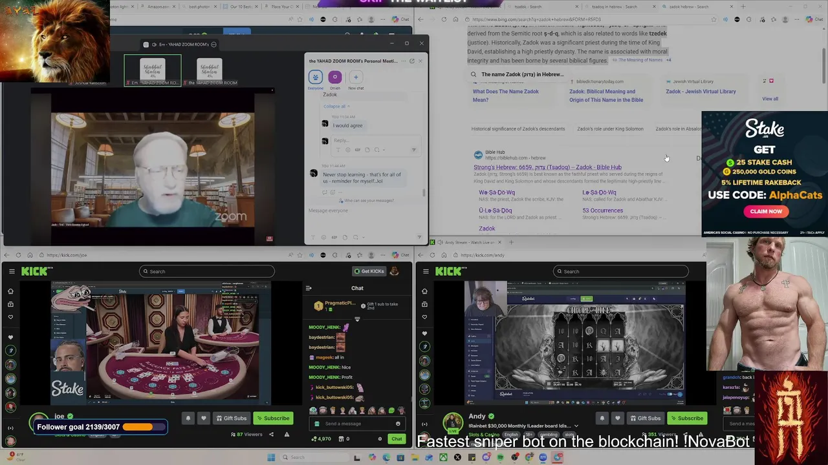This screenshot has height=465, width=828.
Task: Select Historical significance of Zadok's descendants chip
Action: (517, 129)
